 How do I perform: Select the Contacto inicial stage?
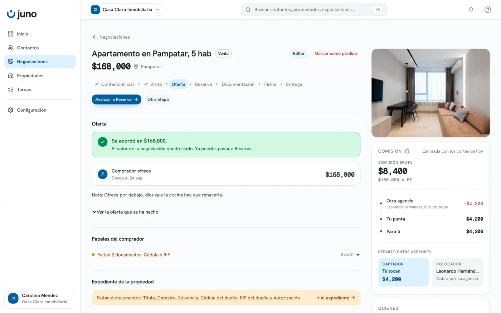tap(114, 84)
